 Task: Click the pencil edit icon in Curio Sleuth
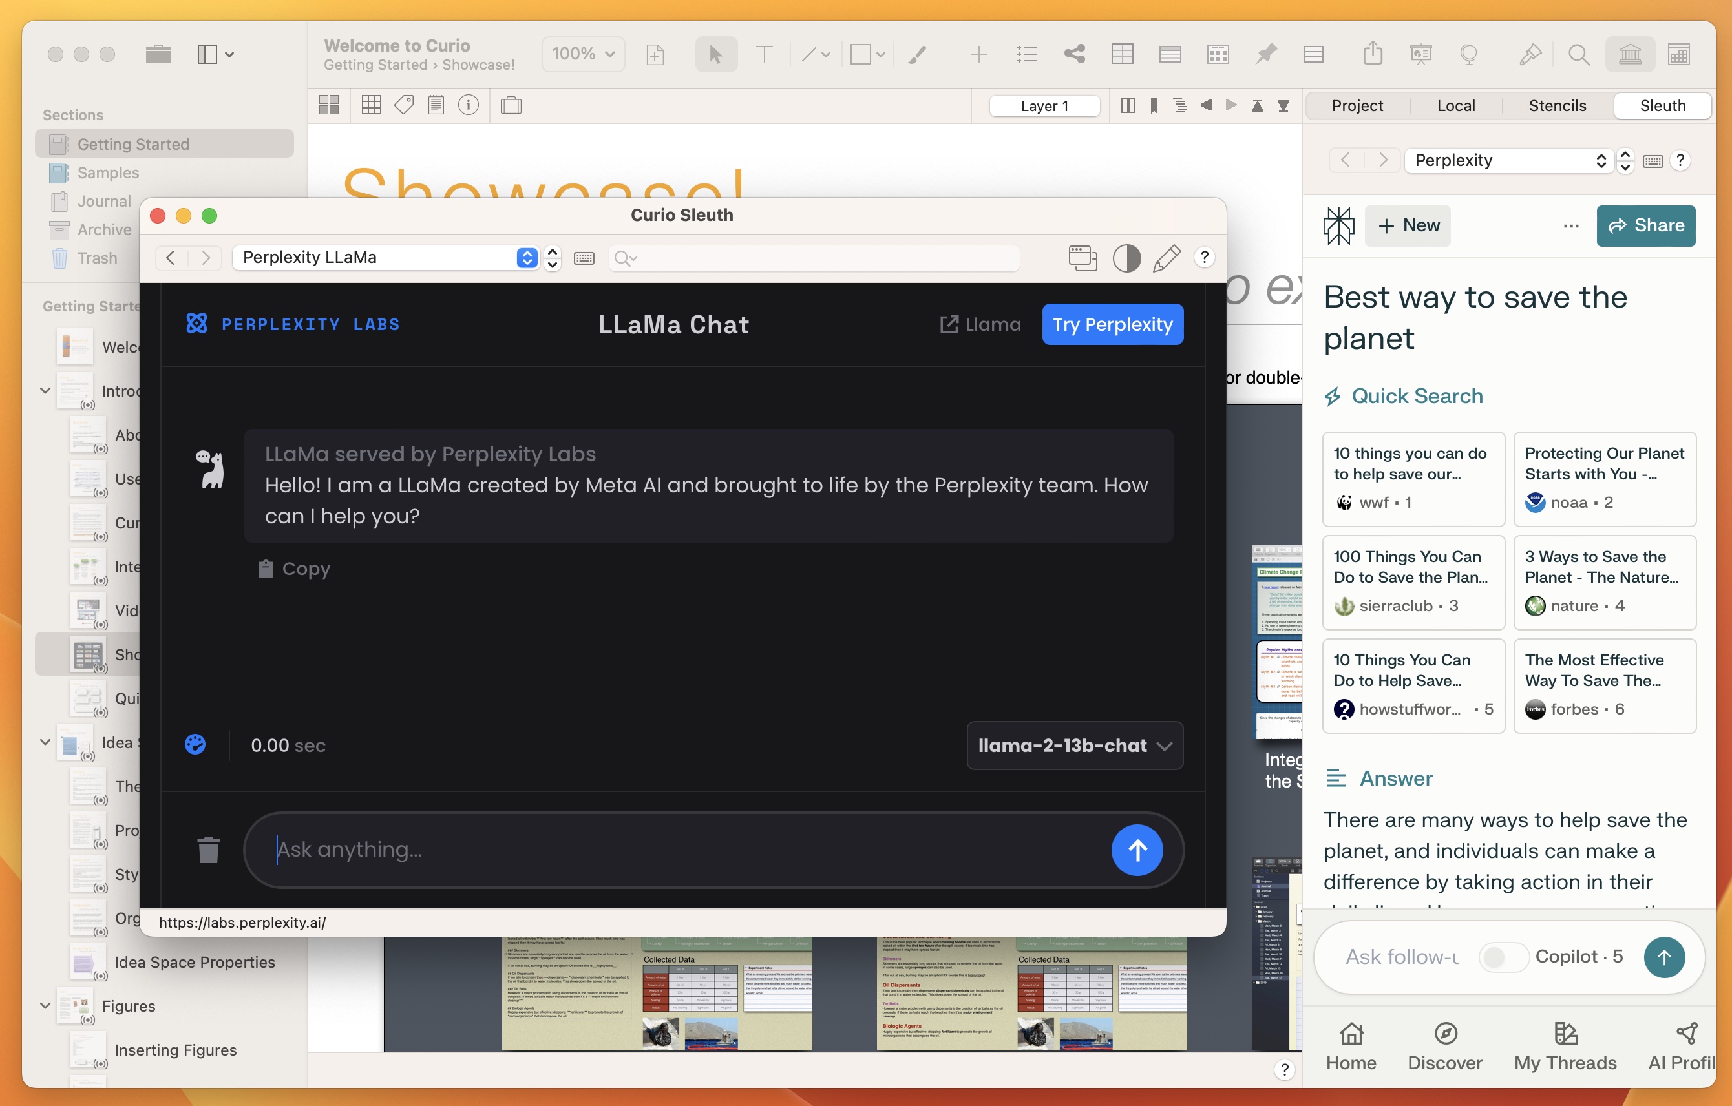[1166, 258]
